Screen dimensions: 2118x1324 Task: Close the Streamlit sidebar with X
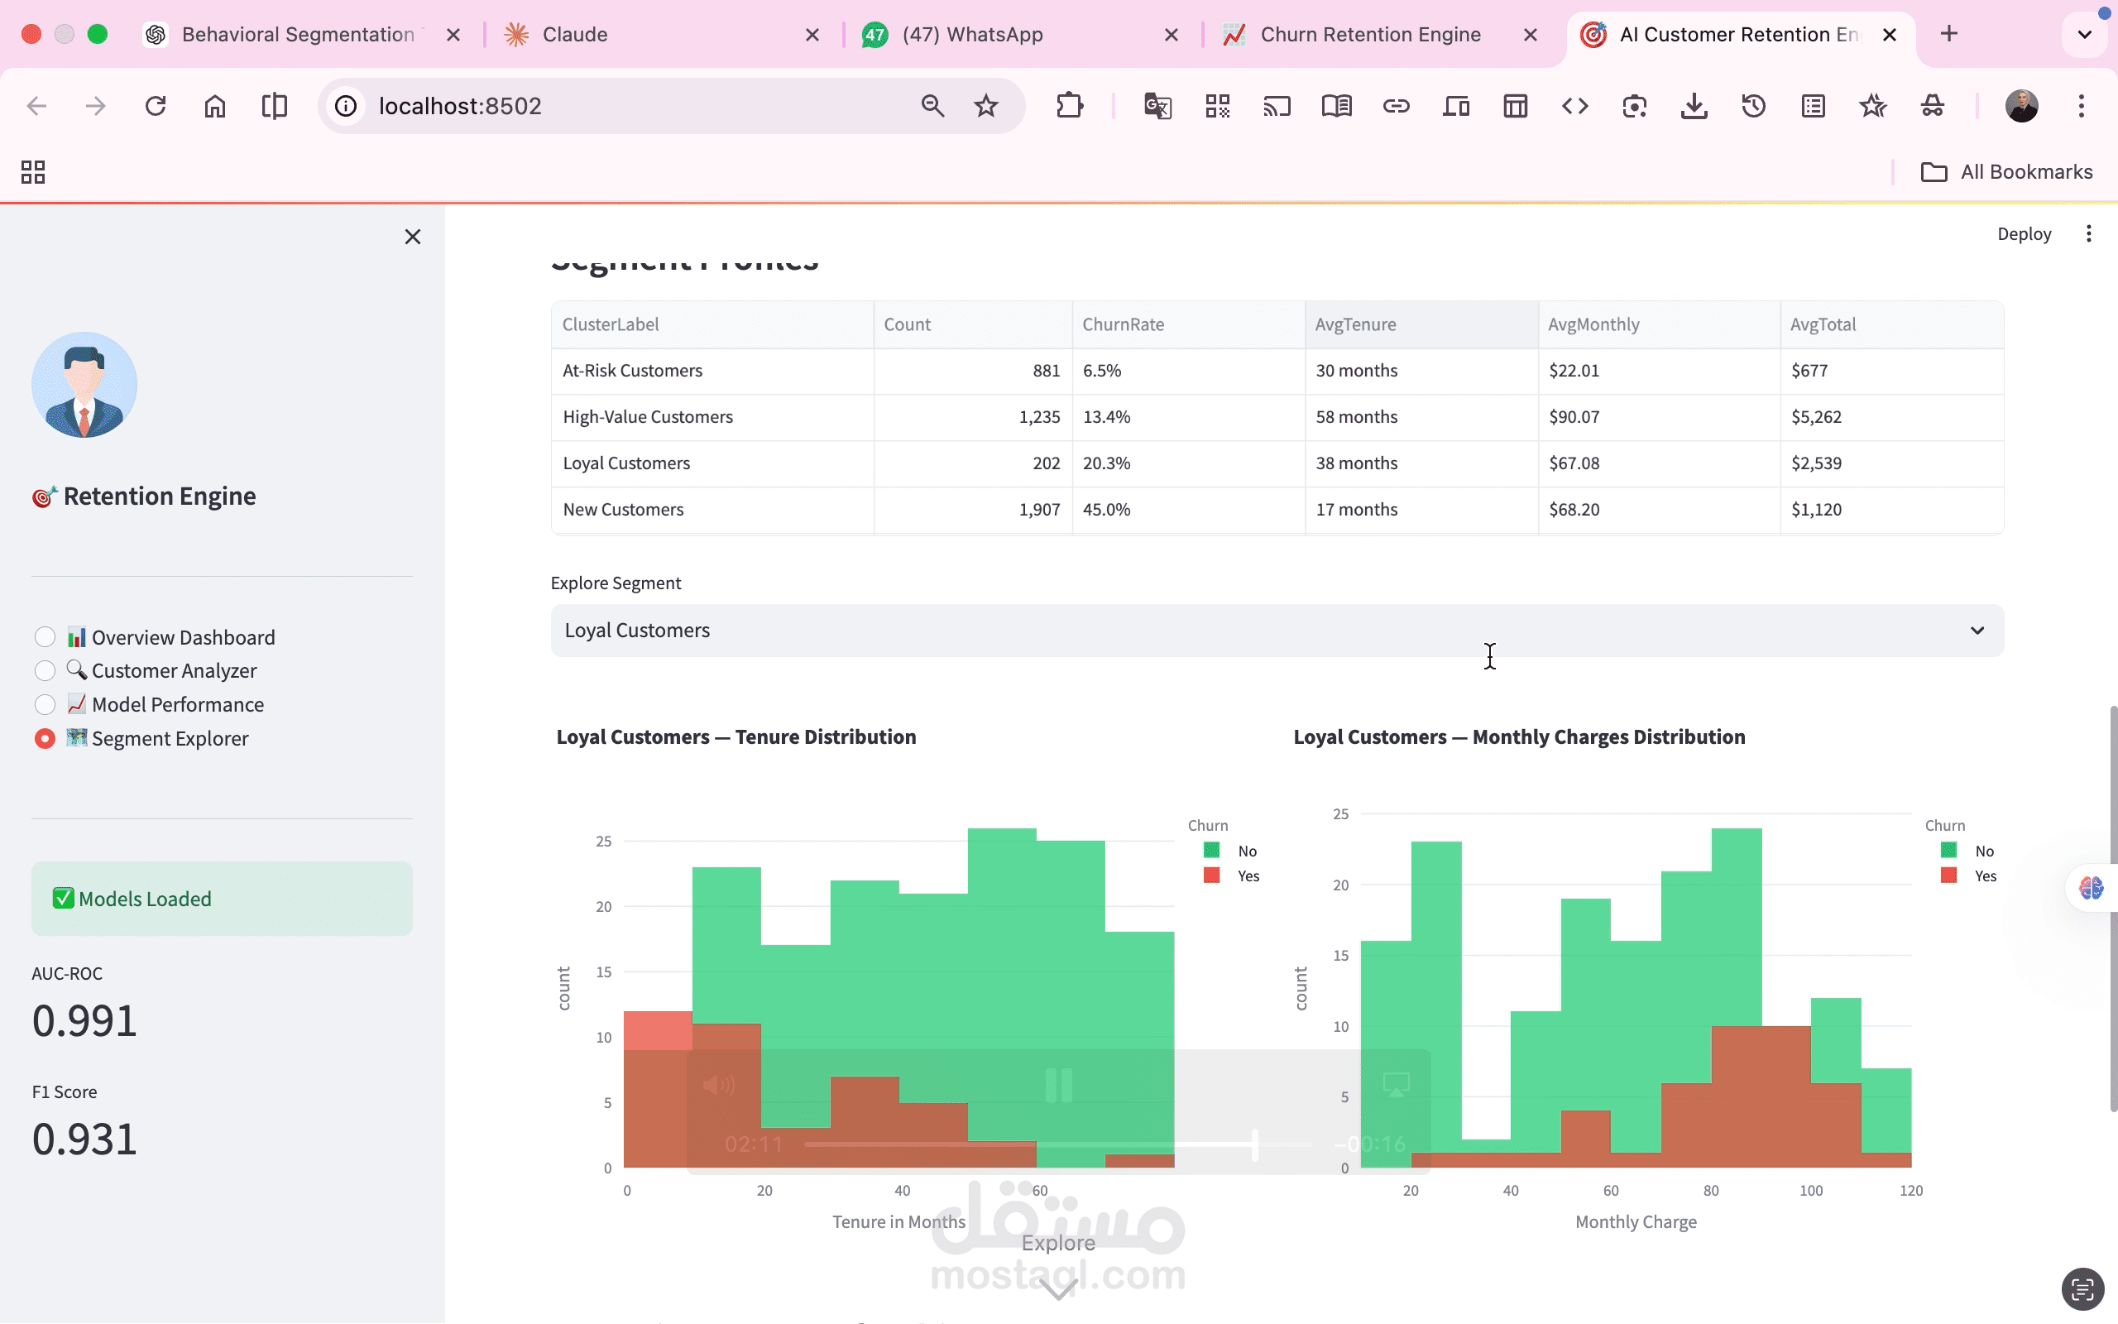coord(412,237)
